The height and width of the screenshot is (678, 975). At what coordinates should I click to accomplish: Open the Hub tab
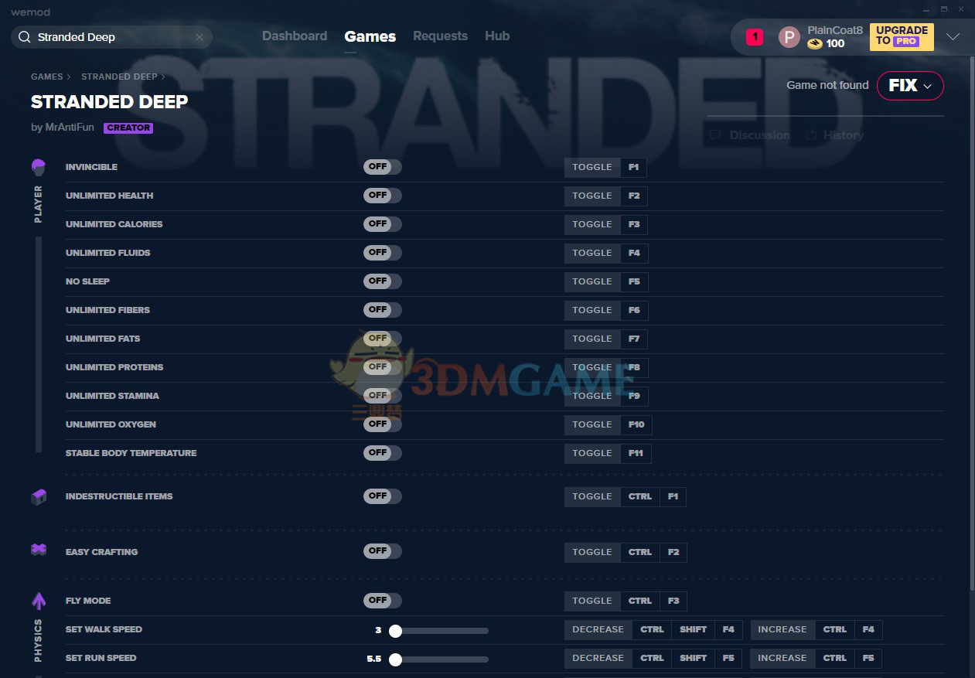click(497, 36)
